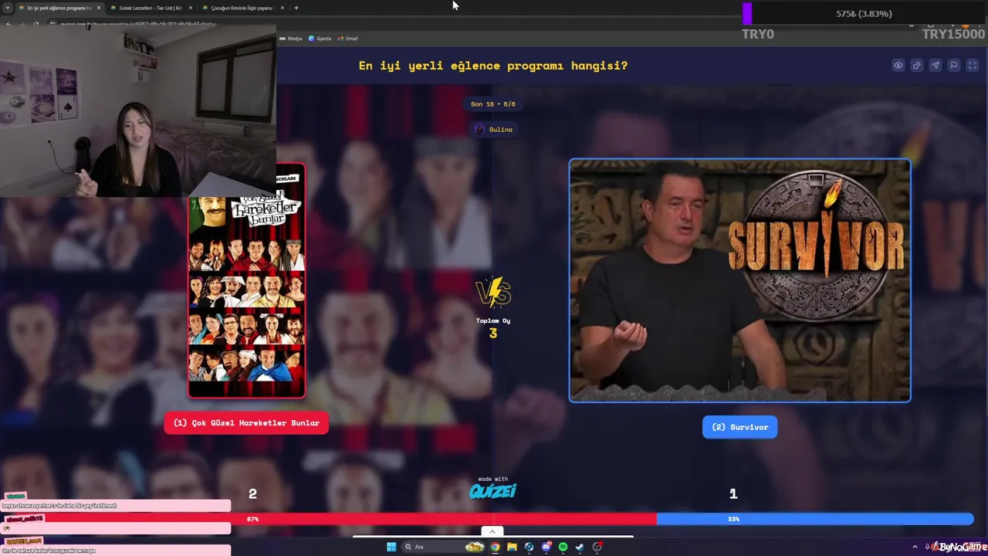Open the Medya bookmark
Screen dimensions: 988x556
tap(291, 38)
